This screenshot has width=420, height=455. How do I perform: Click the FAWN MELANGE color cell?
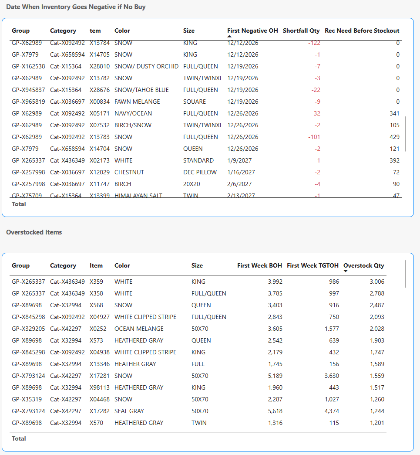[137, 102]
